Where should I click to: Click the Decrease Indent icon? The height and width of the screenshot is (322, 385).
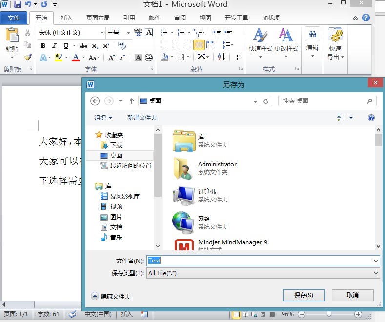coord(217,32)
